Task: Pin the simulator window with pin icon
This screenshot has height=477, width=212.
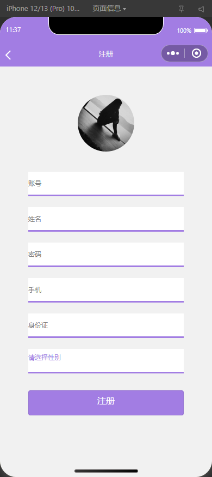Action: click(182, 9)
